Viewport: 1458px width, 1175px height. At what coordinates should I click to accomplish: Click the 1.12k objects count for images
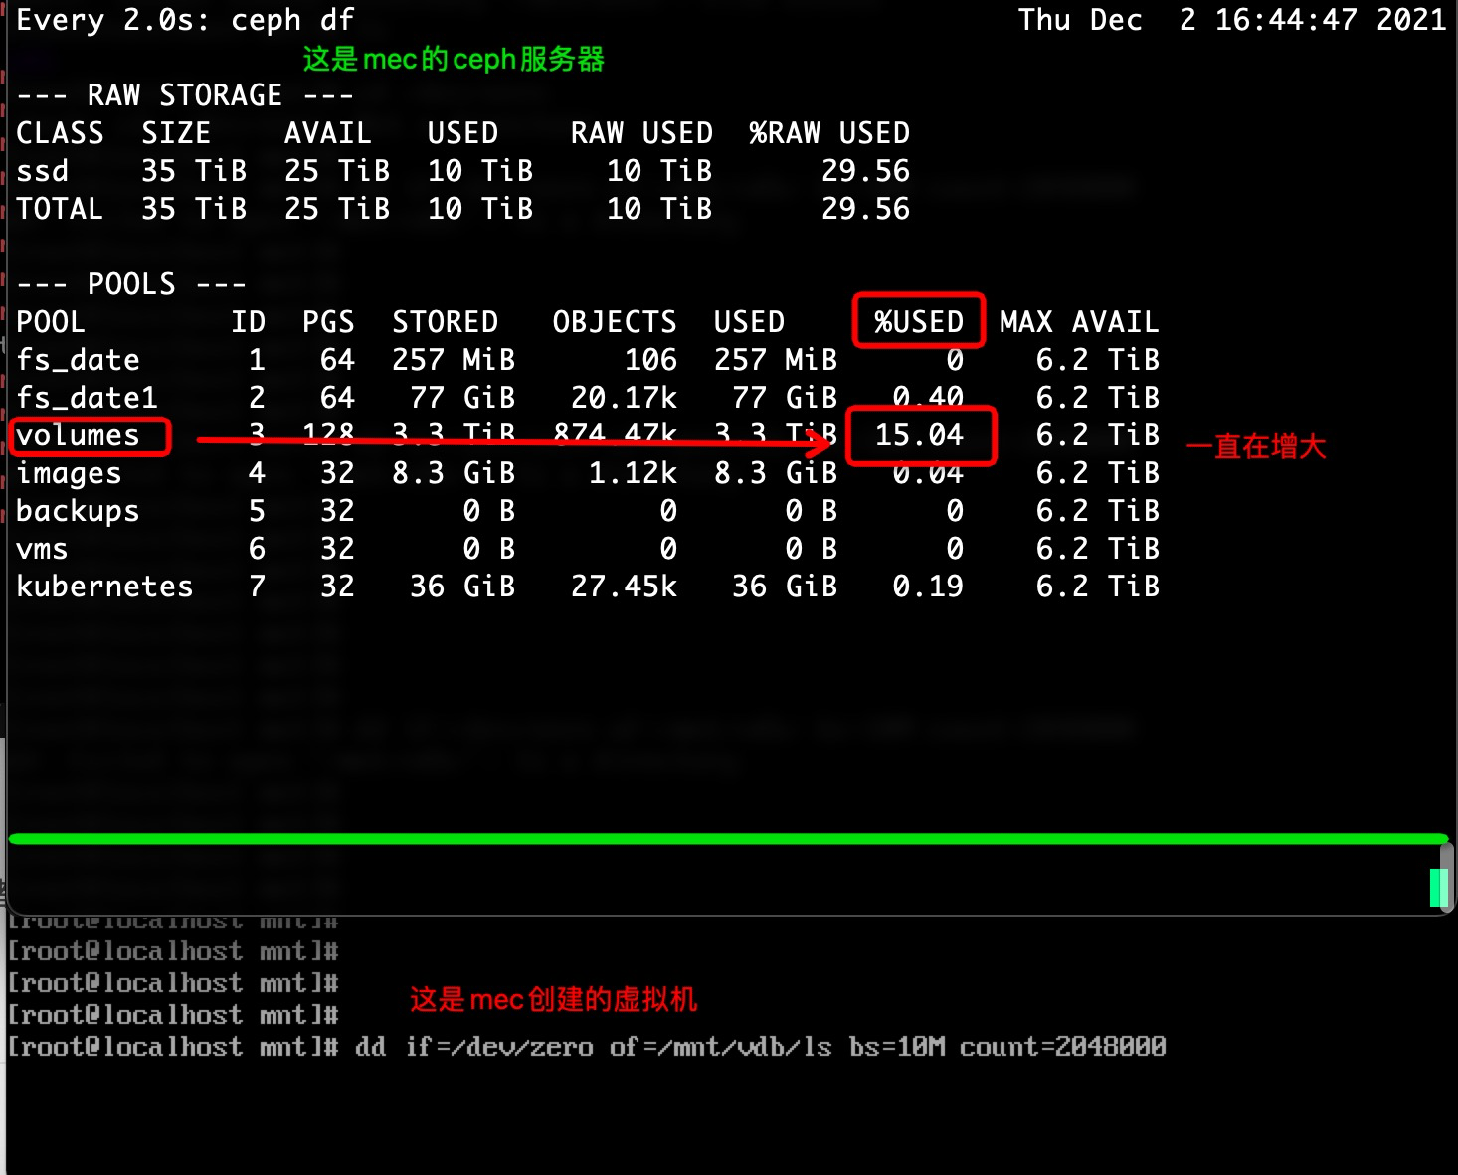click(633, 473)
